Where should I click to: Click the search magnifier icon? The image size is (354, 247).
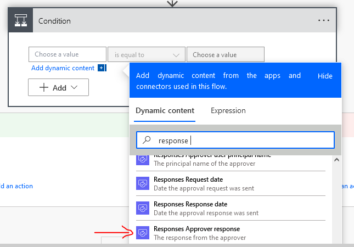click(x=147, y=141)
